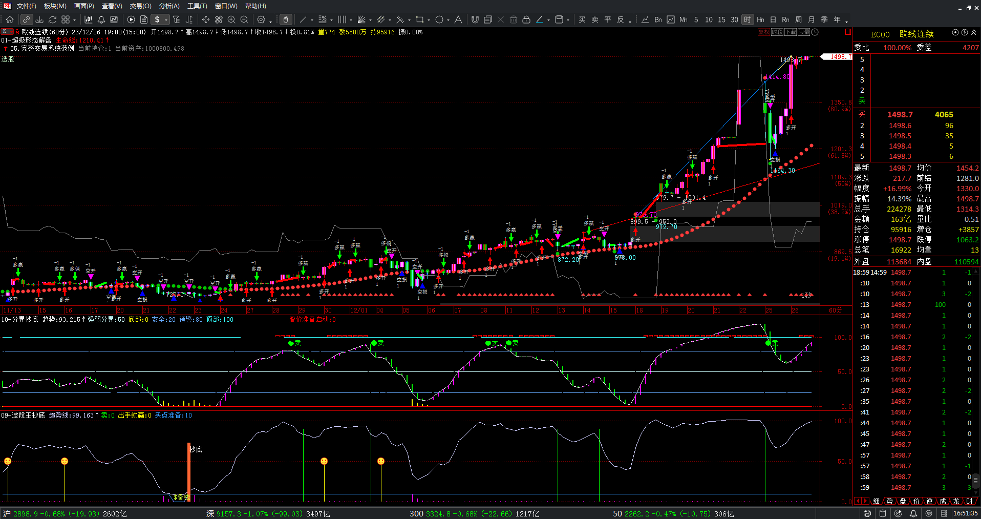Open the status bar notification bell
Screen dimensions: 981x519
point(913,513)
